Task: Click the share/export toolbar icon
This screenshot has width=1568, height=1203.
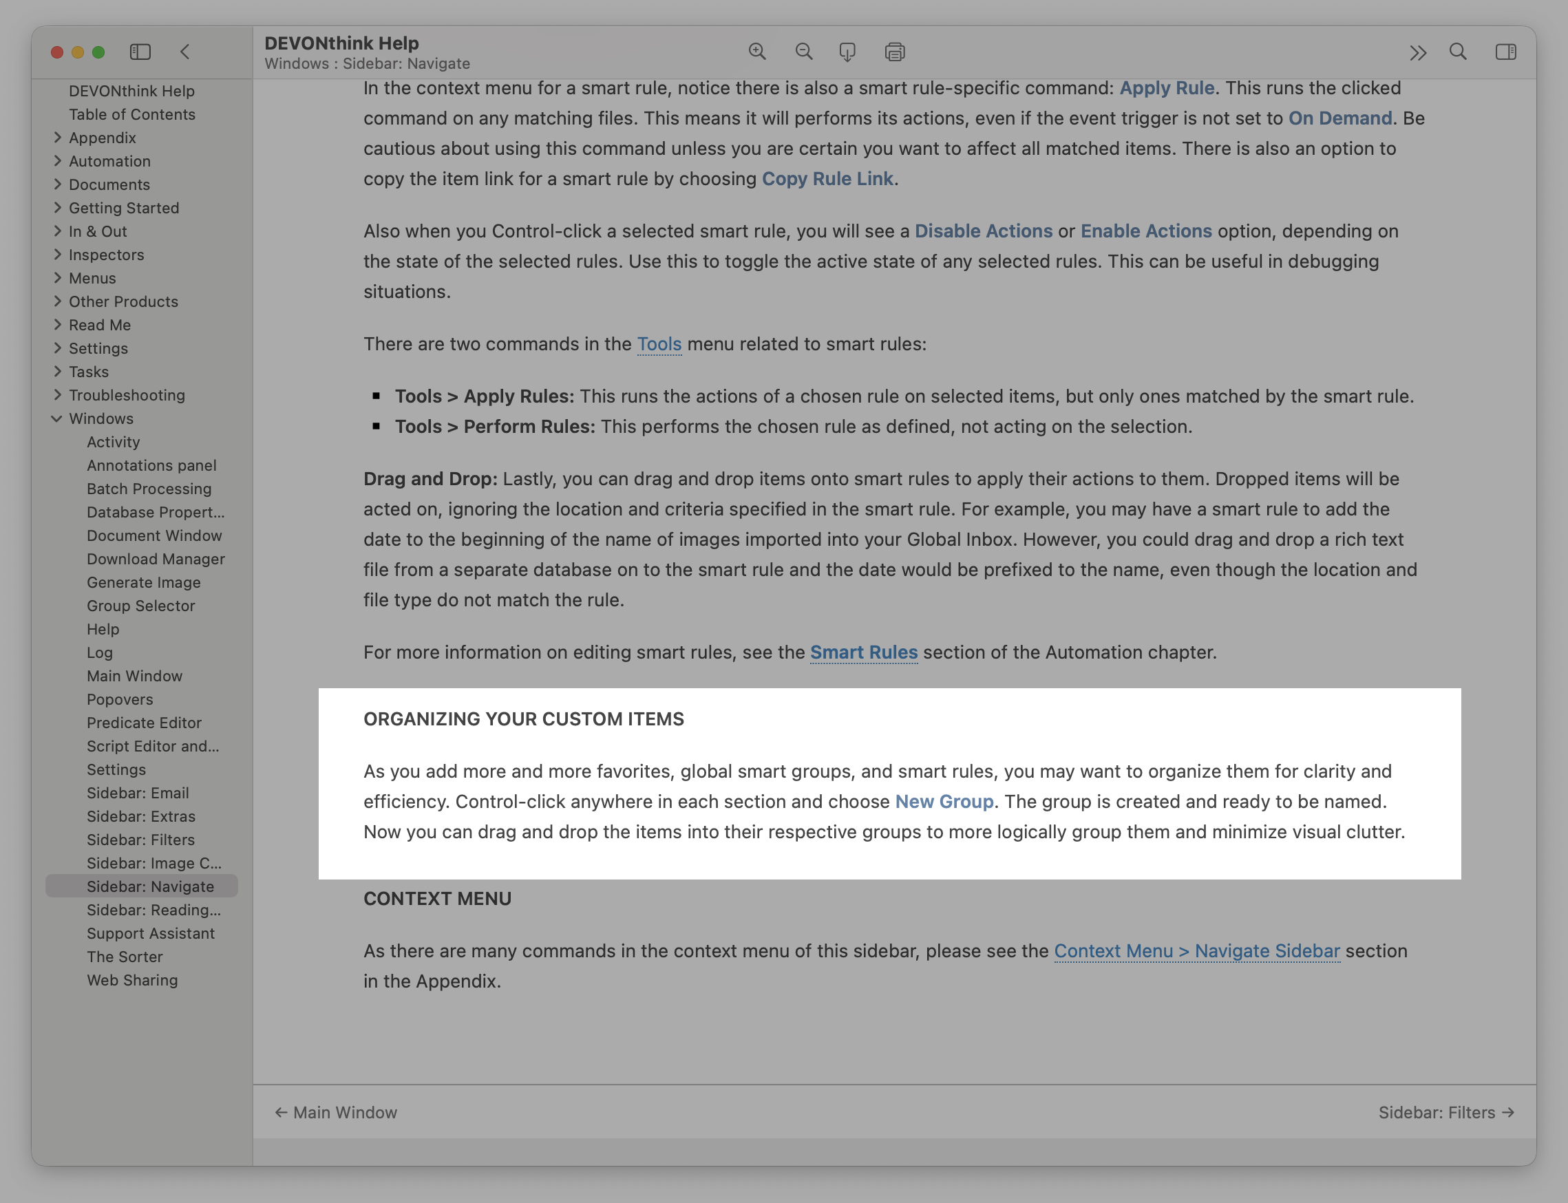Action: point(848,52)
